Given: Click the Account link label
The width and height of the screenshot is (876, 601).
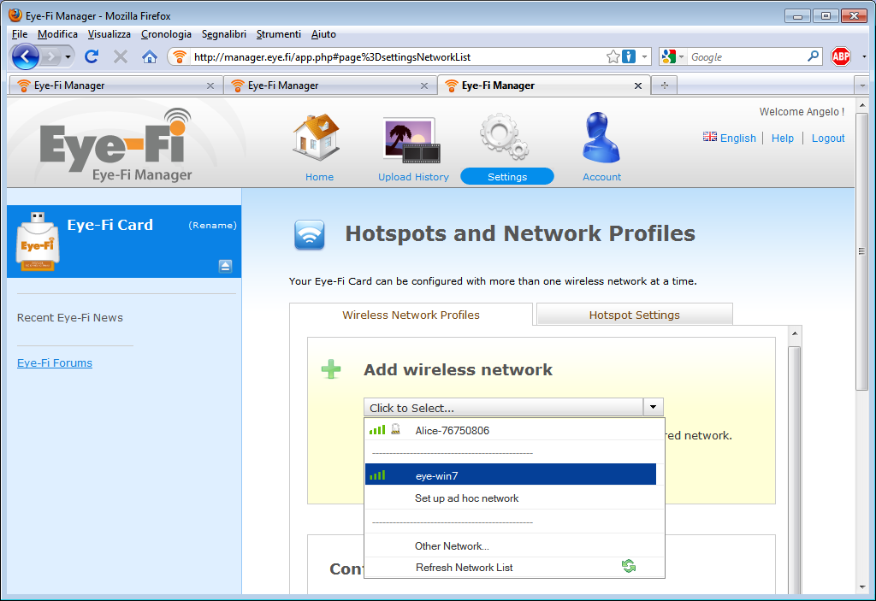Looking at the screenshot, I should click(601, 176).
